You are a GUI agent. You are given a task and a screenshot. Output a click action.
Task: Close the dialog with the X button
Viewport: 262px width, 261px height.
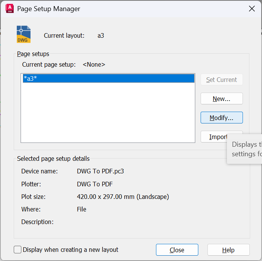click(252, 9)
